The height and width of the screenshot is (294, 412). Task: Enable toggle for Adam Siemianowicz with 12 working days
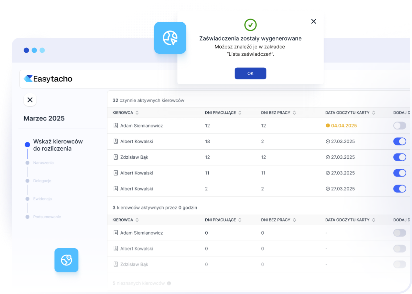(400, 126)
